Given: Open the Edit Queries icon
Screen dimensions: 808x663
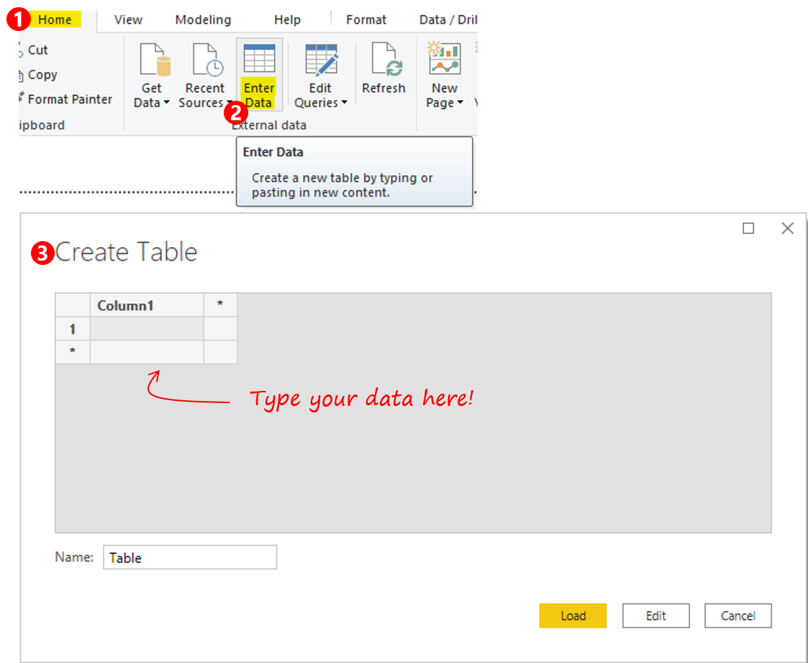Looking at the screenshot, I should coord(321,60).
